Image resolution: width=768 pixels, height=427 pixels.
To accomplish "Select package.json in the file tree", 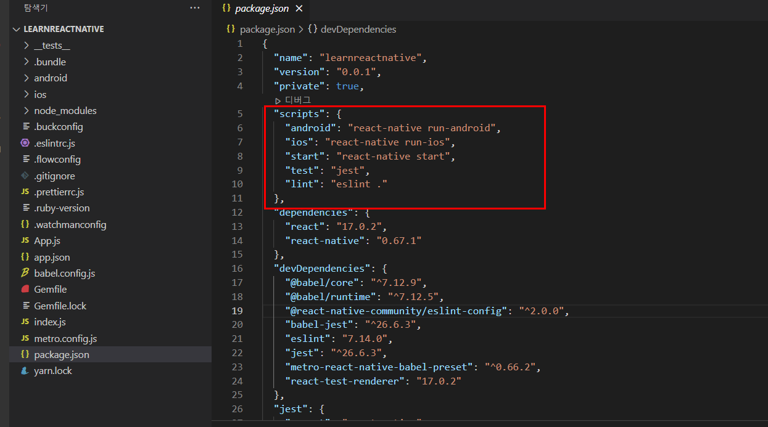I will tap(62, 355).
